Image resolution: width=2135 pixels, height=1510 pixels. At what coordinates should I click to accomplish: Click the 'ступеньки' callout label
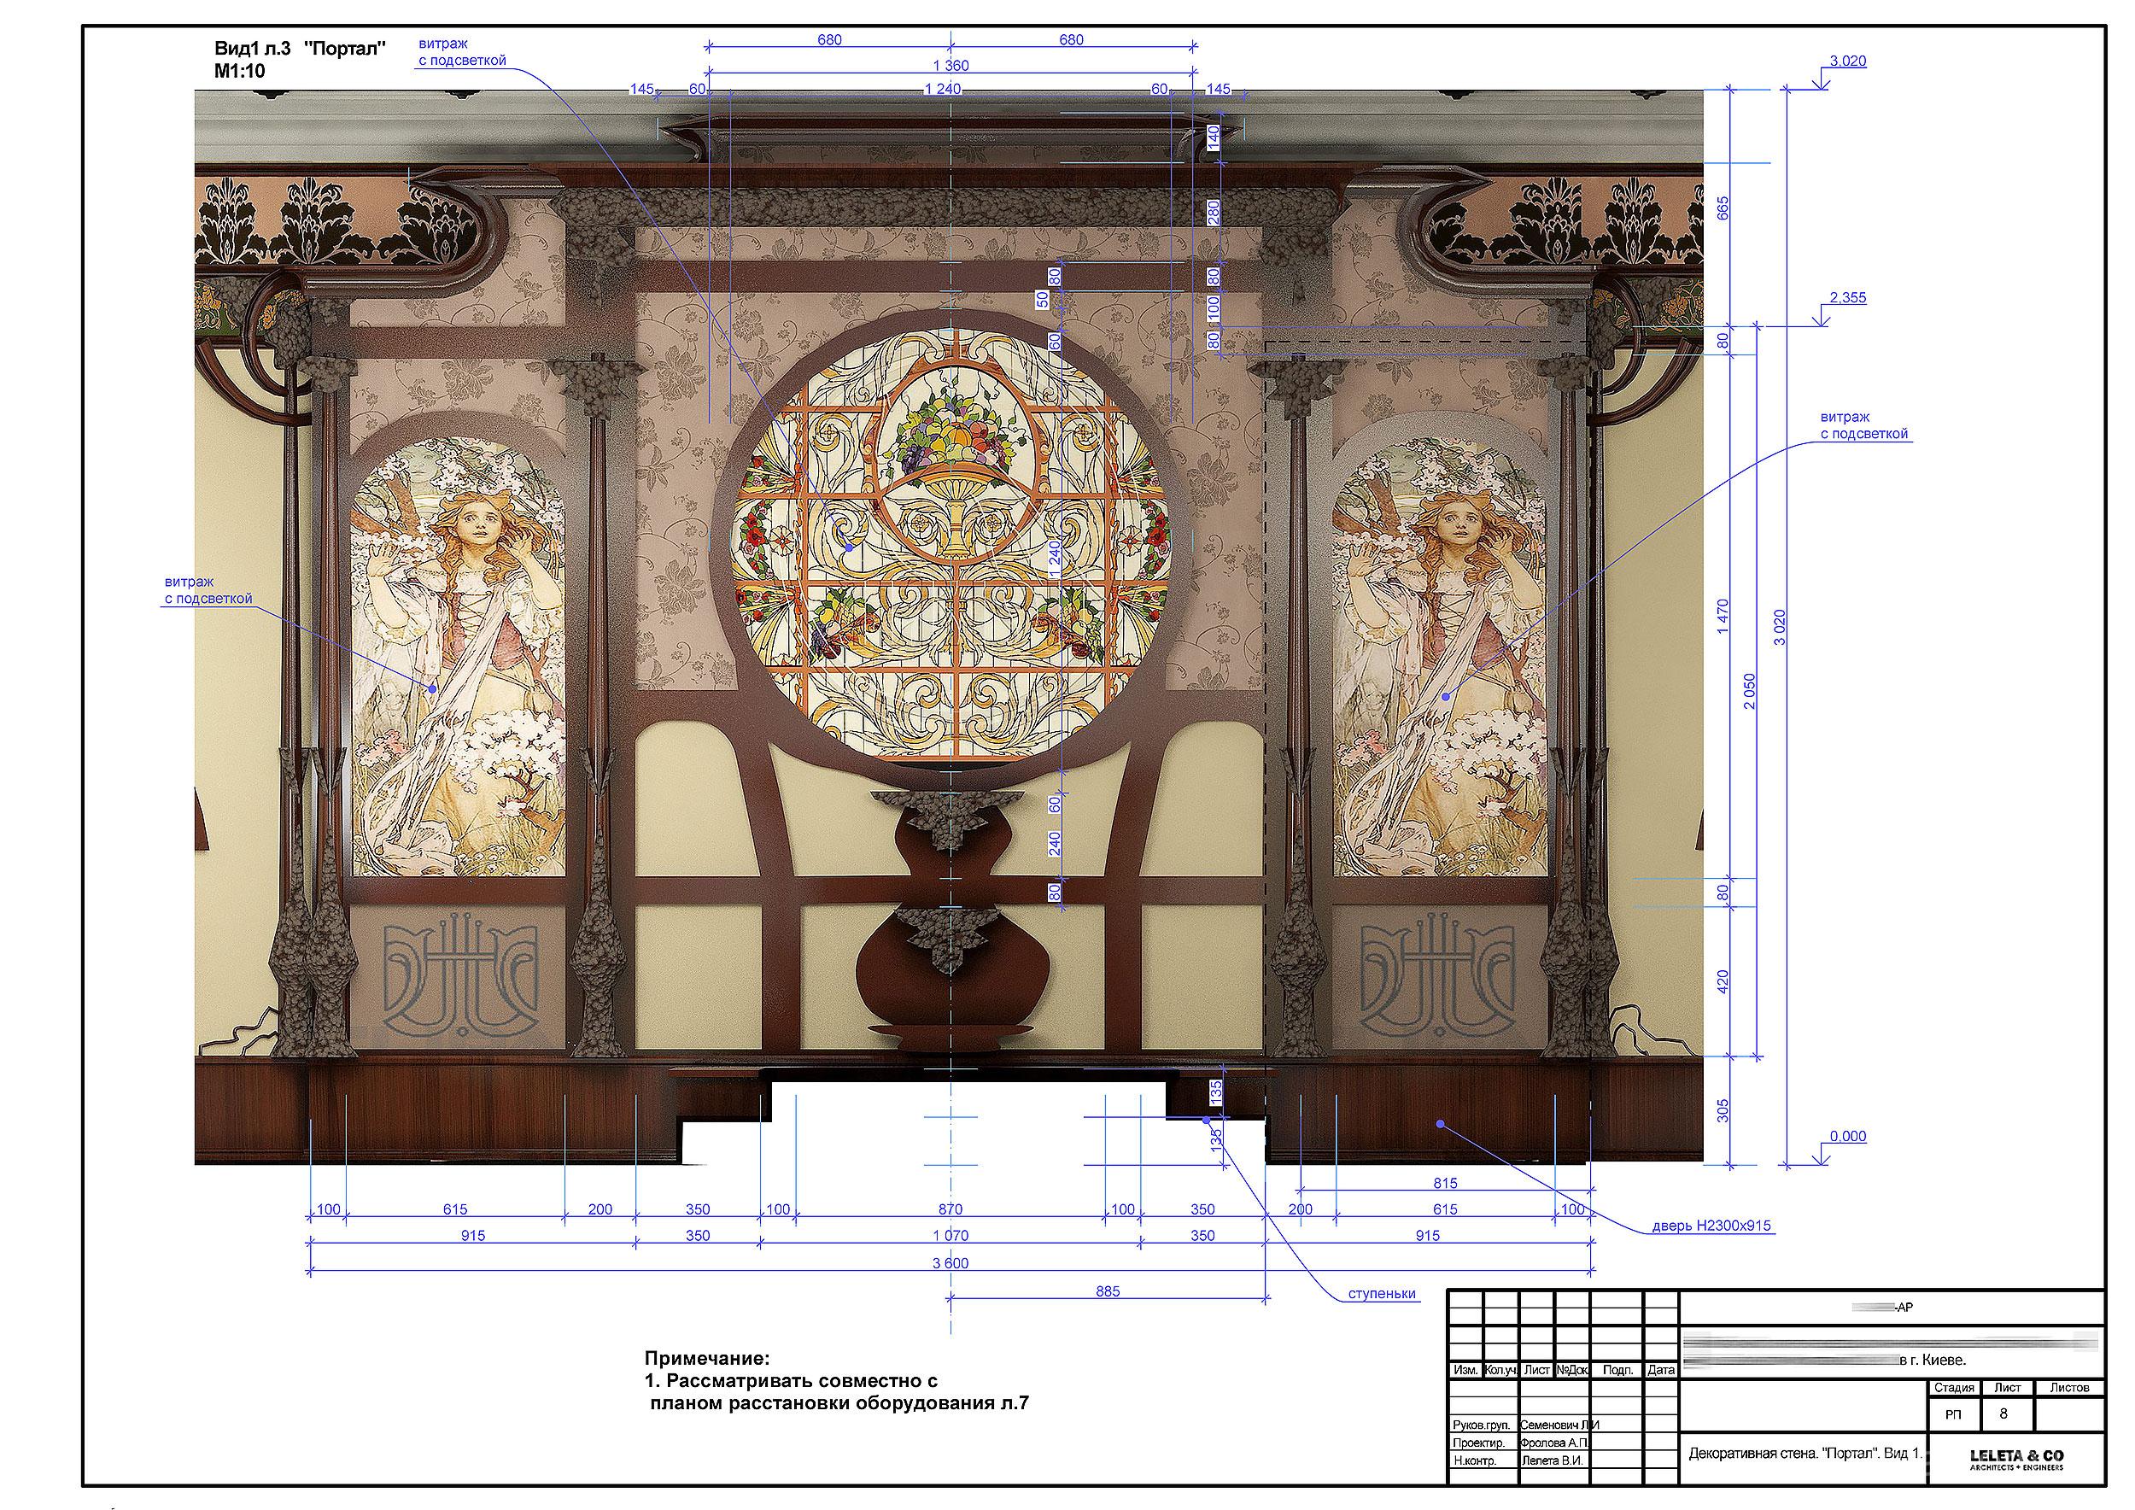coord(1382,1293)
